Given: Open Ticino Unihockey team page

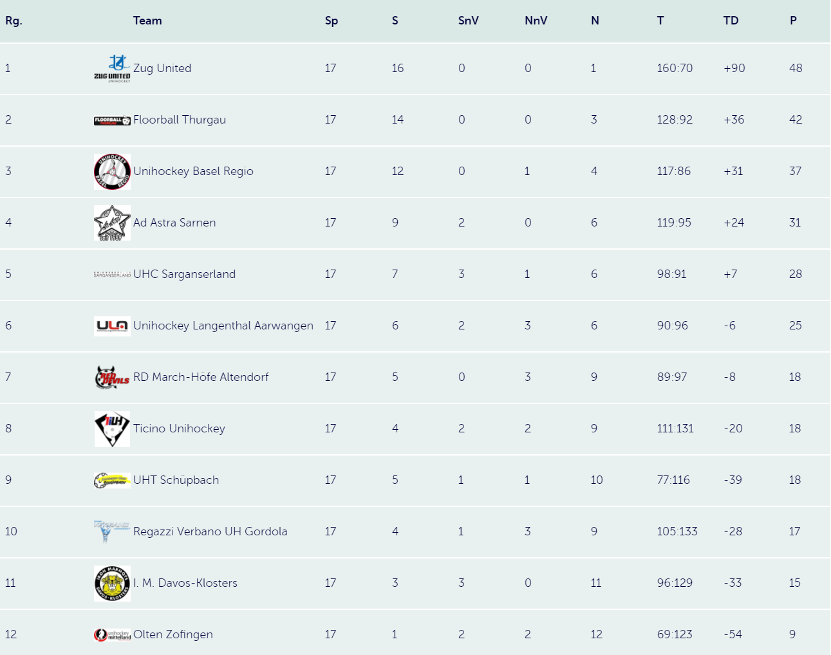Looking at the screenshot, I should [x=179, y=429].
